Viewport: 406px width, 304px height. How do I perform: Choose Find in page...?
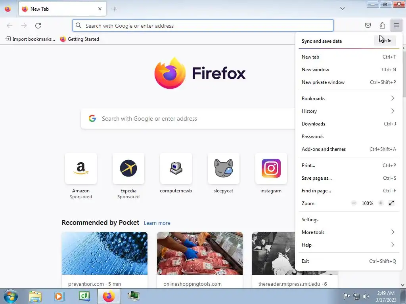[x=349, y=191]
